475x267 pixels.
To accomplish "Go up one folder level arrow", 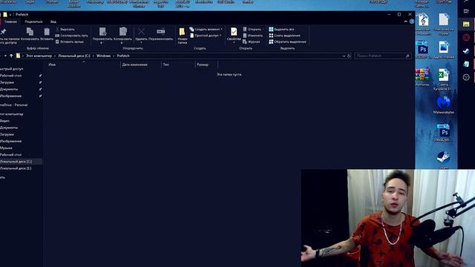I will (x=11, y=56).
